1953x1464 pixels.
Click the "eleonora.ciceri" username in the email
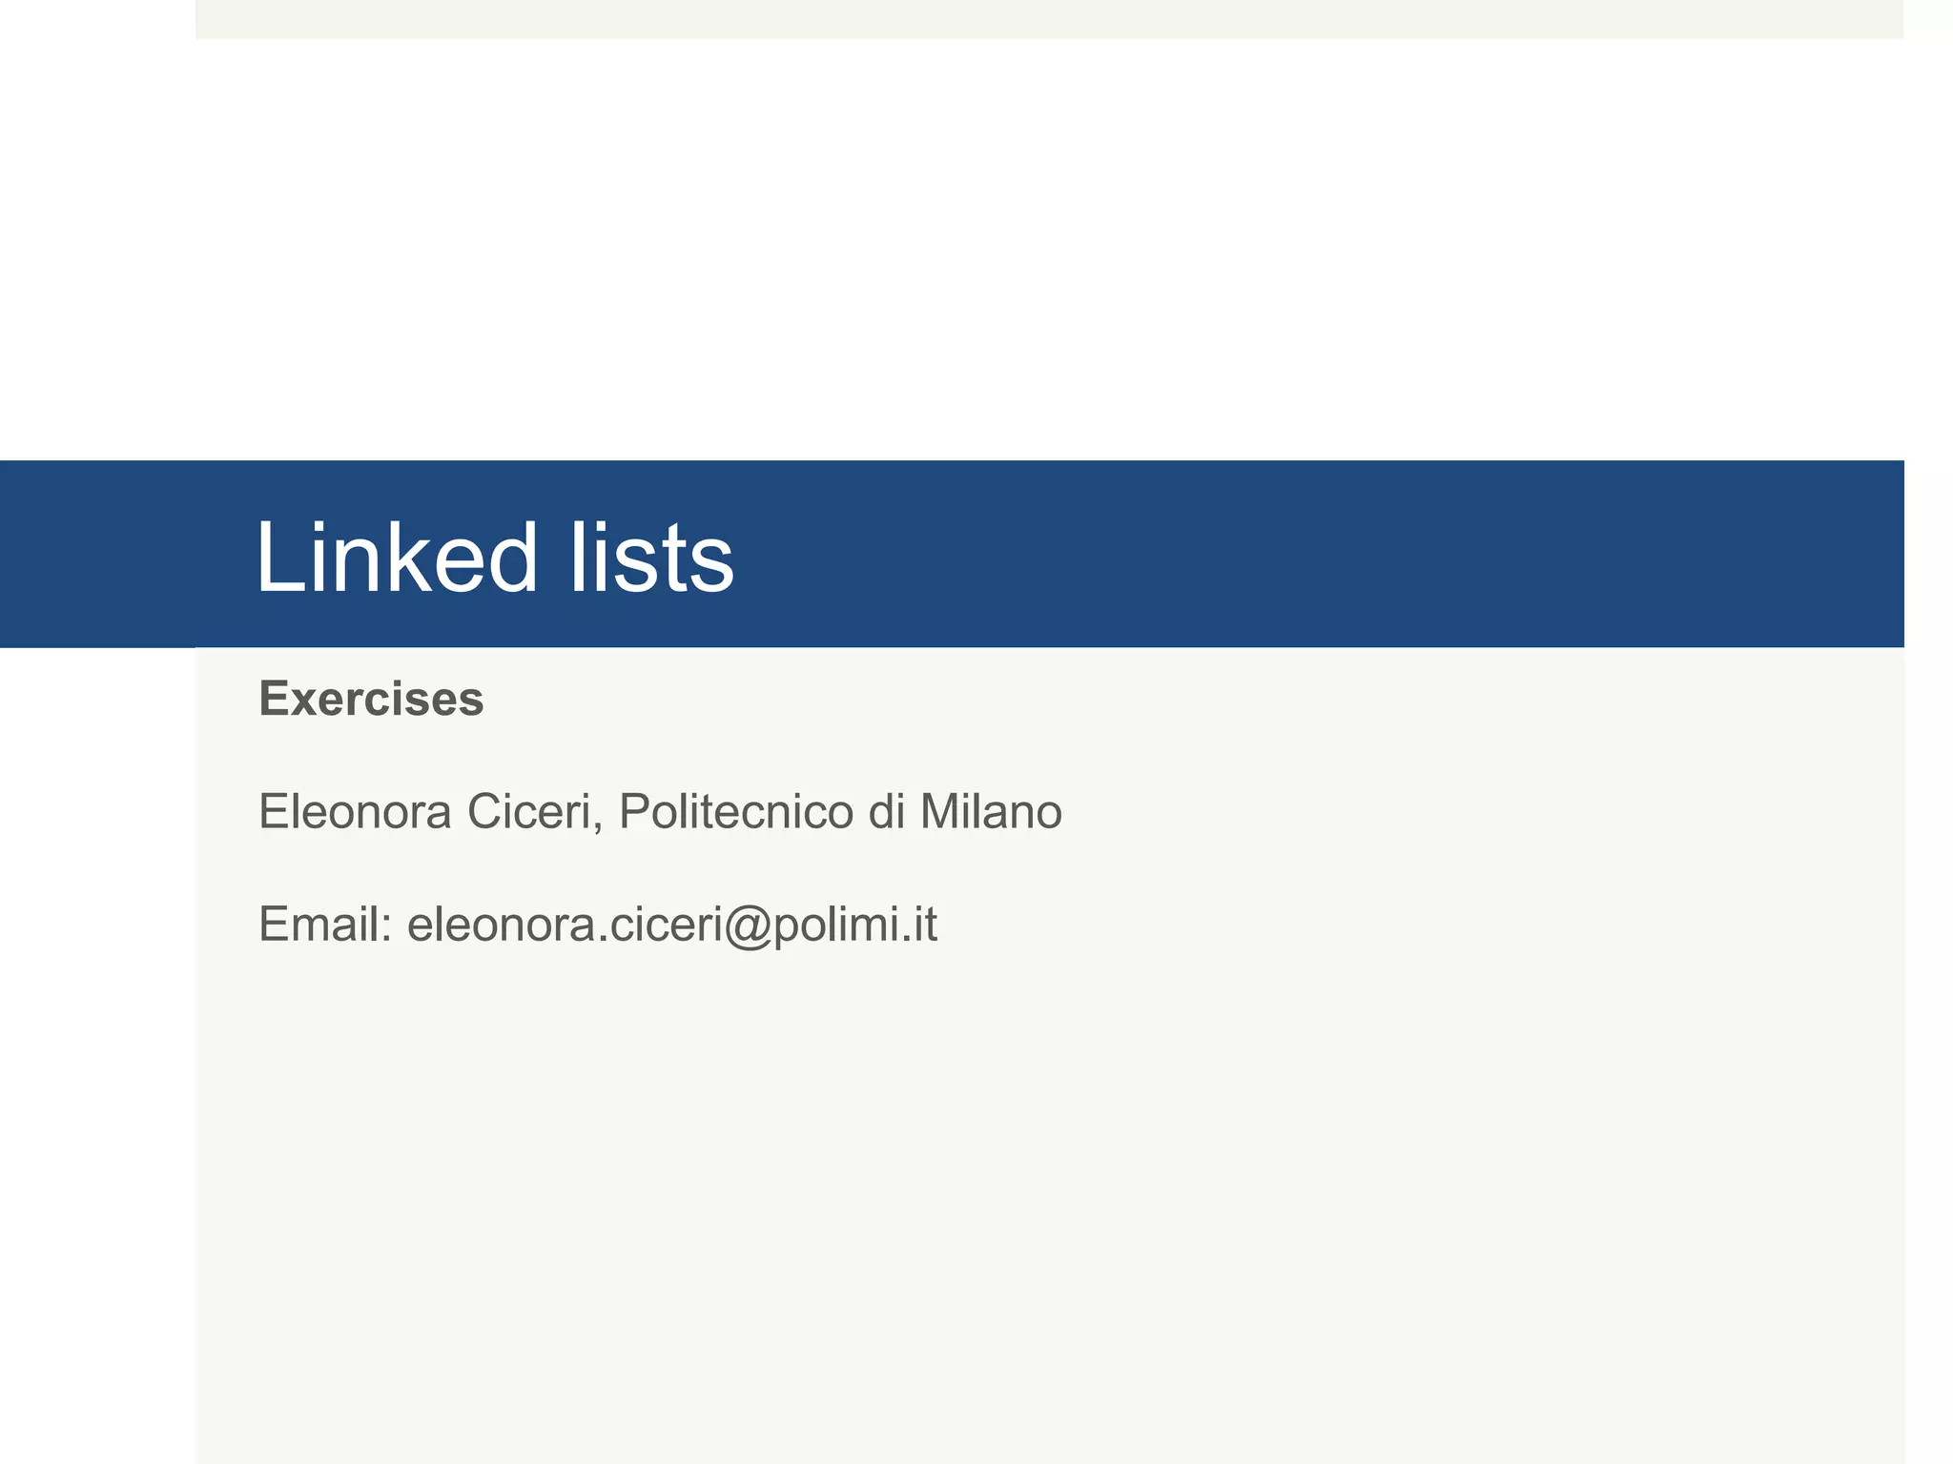click(x=565, y=925)
